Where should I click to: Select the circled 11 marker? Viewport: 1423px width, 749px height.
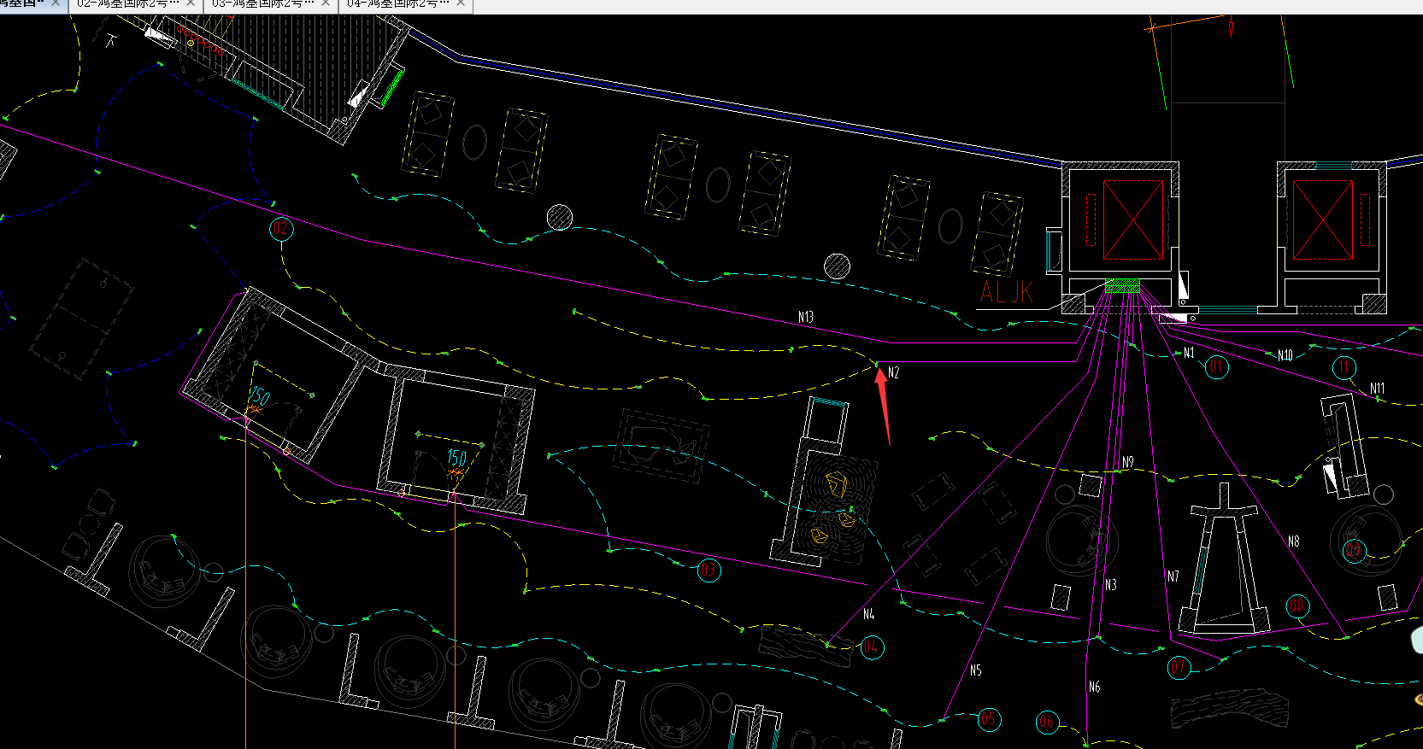tap(1344, 368)
